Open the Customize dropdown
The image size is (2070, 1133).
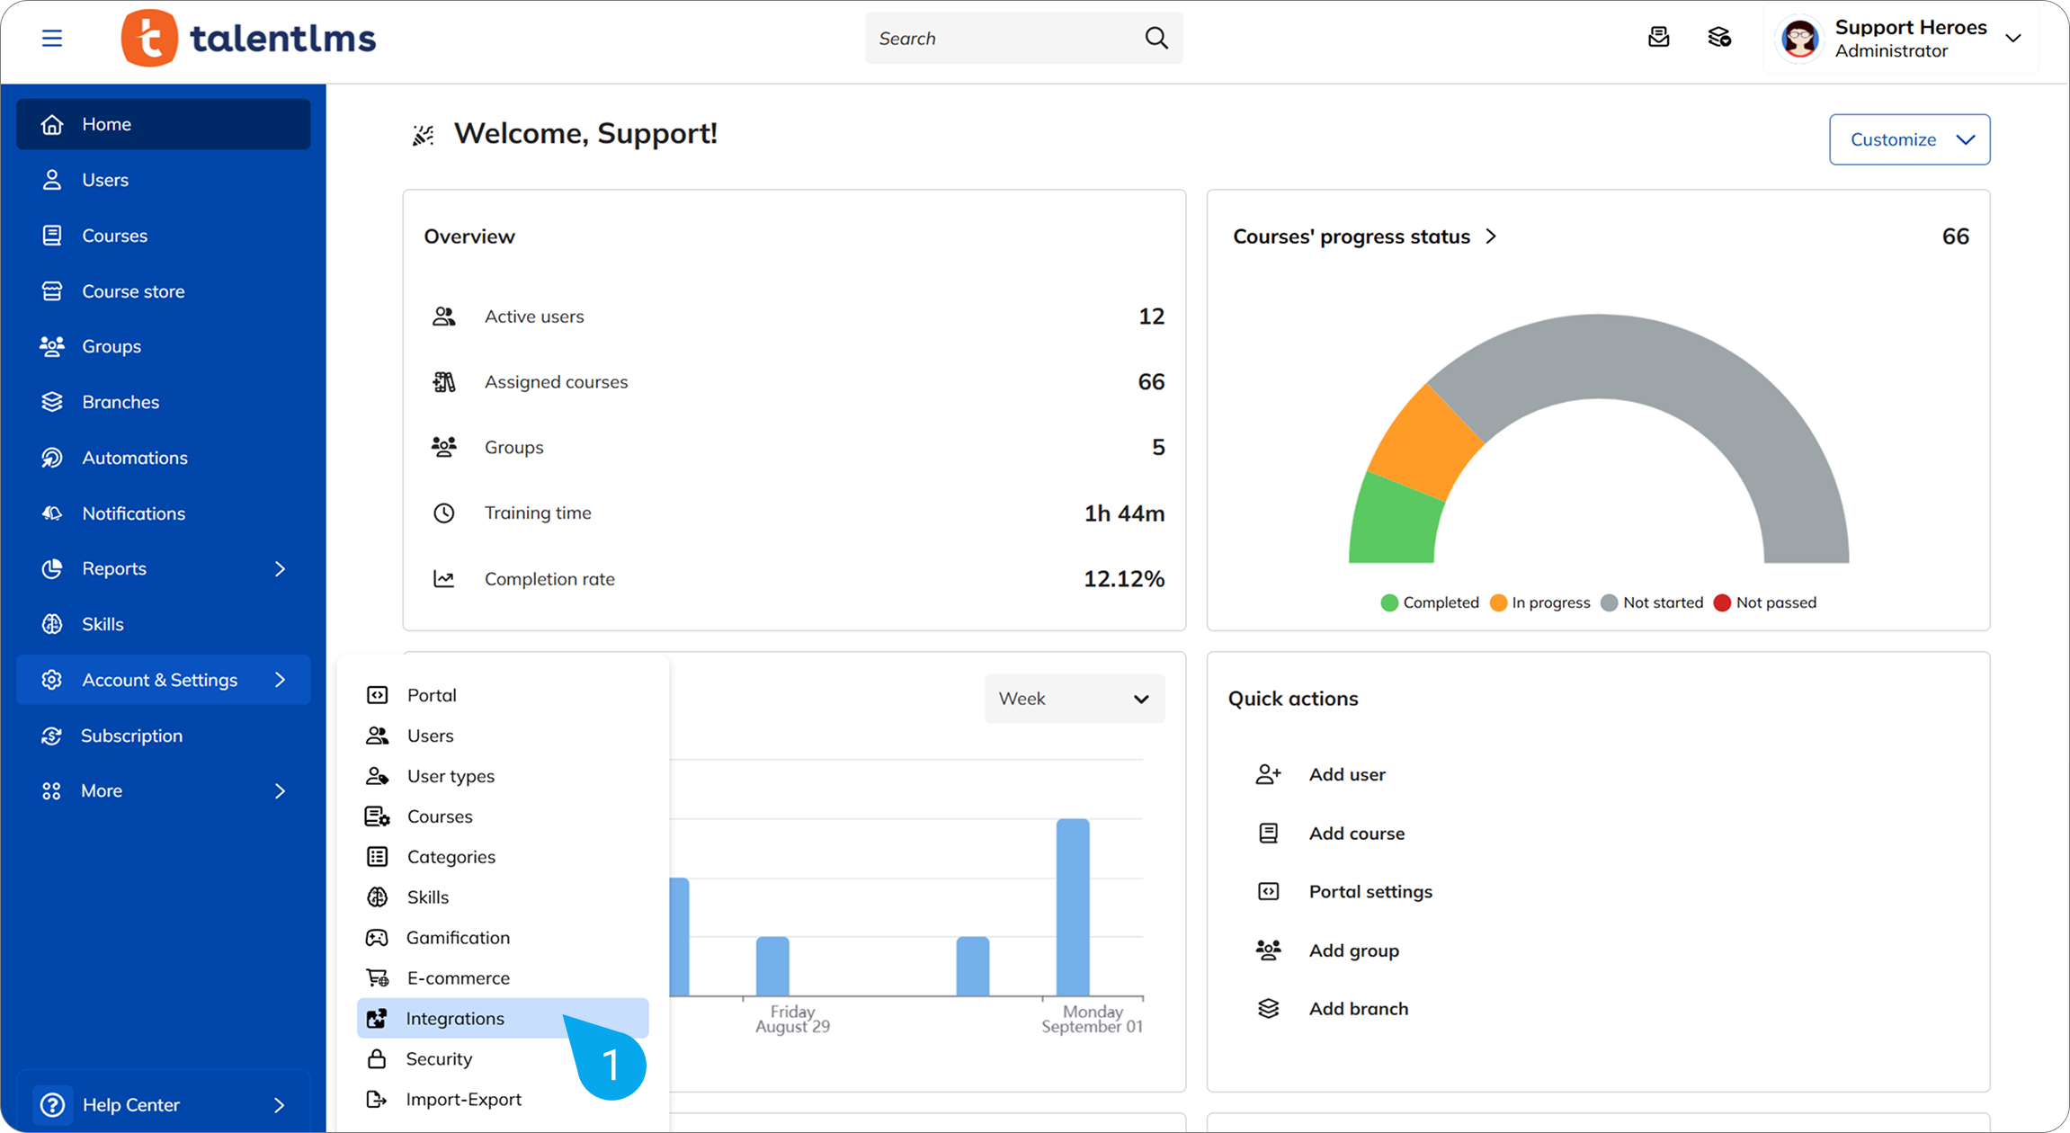(x=1909, y=139)
